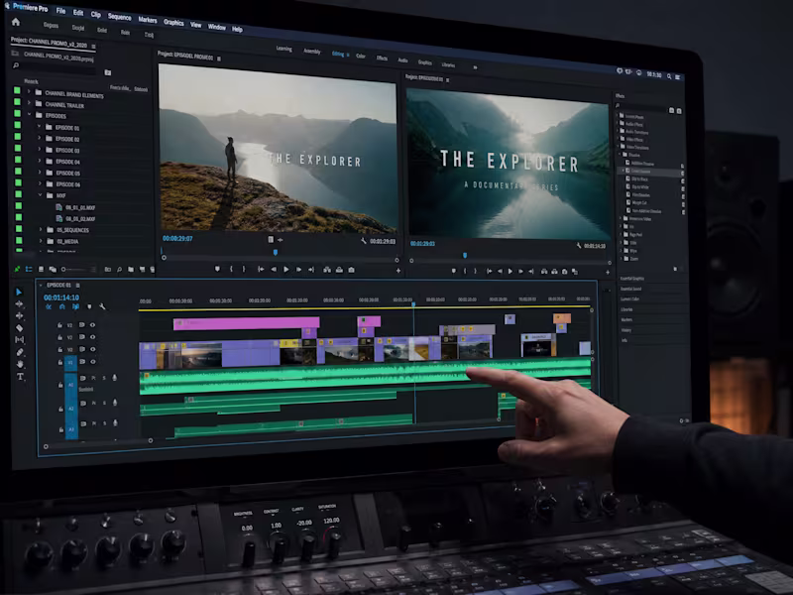
Task: Expand EPISODE 04 bin
Action: [x=40, y=161]
